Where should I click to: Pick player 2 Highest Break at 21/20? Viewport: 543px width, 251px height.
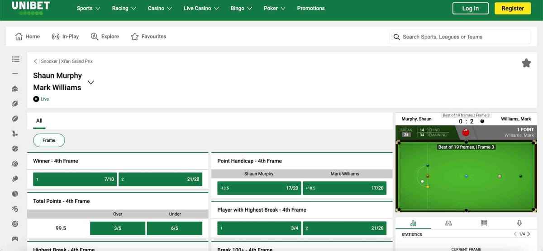pos(344,228)
